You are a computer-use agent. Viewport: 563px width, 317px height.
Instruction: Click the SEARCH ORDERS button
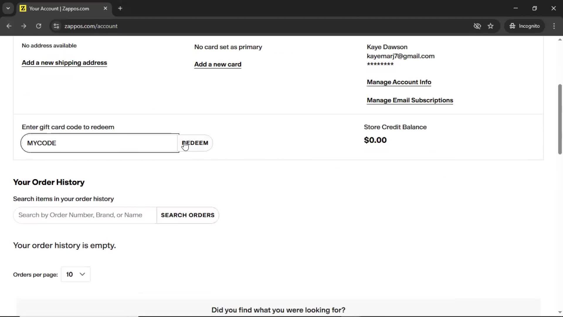coord(188,215)
